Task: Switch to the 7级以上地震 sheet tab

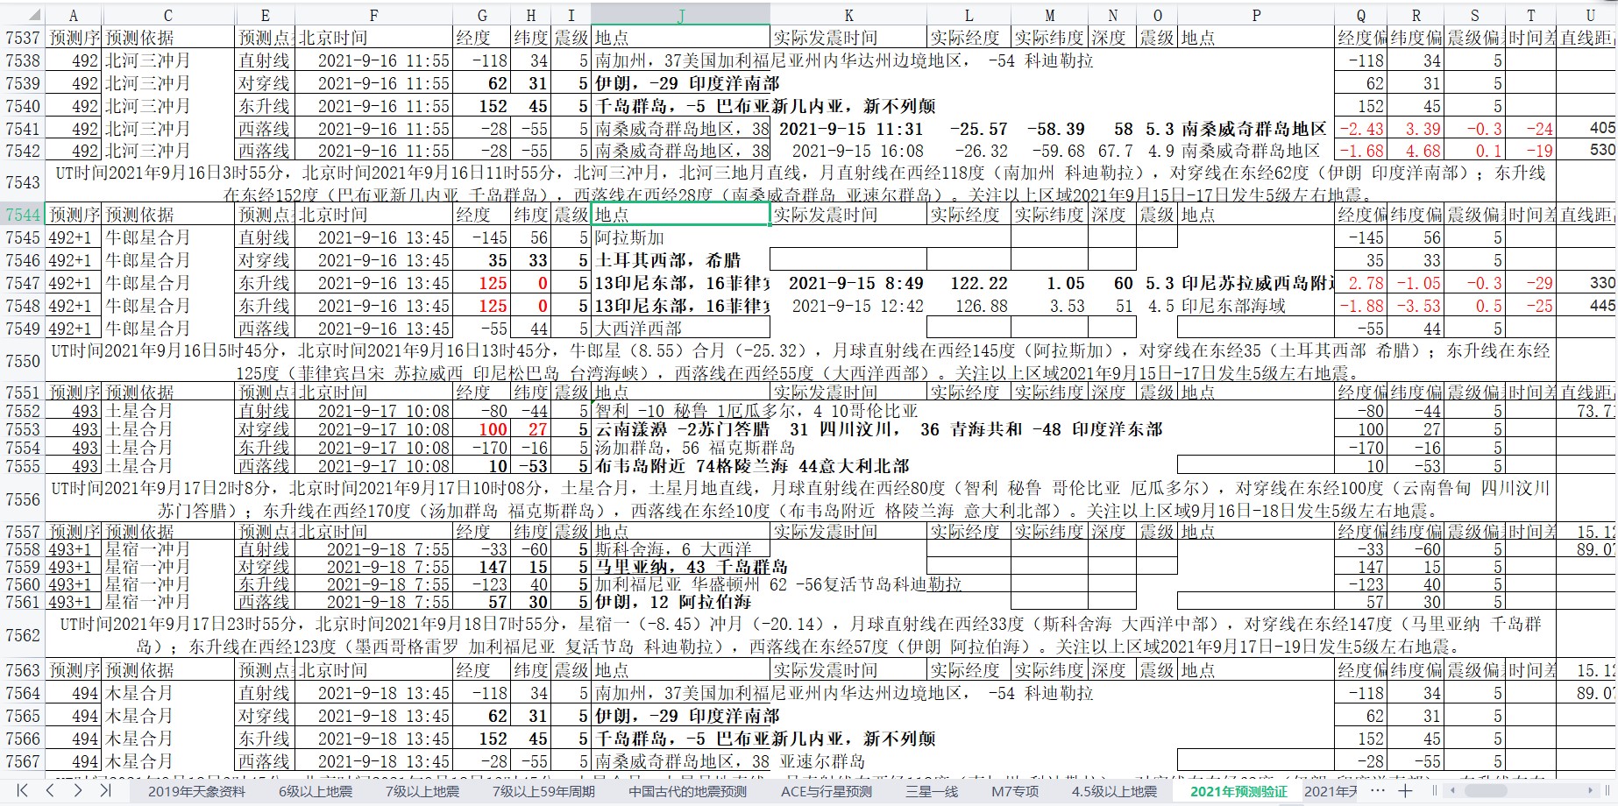Action: click(x=422, y=791)
